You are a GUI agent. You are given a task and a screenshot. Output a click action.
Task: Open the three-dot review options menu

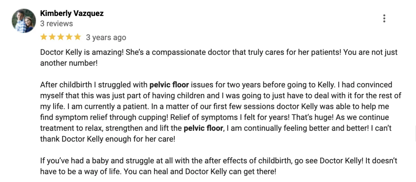(x=384, y=18)
